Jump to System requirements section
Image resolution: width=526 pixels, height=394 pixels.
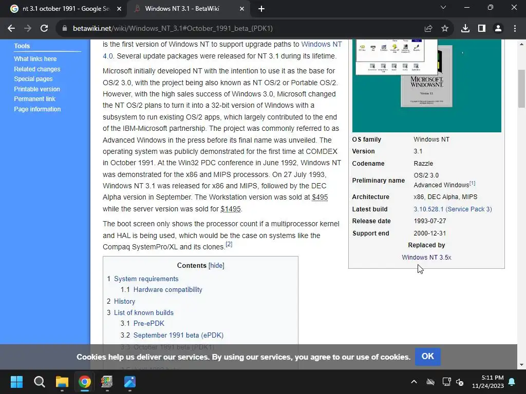[x=146, y=279]
